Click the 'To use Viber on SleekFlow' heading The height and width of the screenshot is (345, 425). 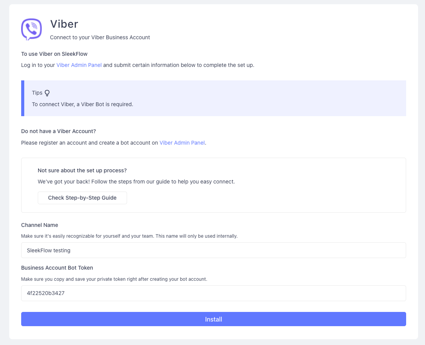tap(54, 54)
